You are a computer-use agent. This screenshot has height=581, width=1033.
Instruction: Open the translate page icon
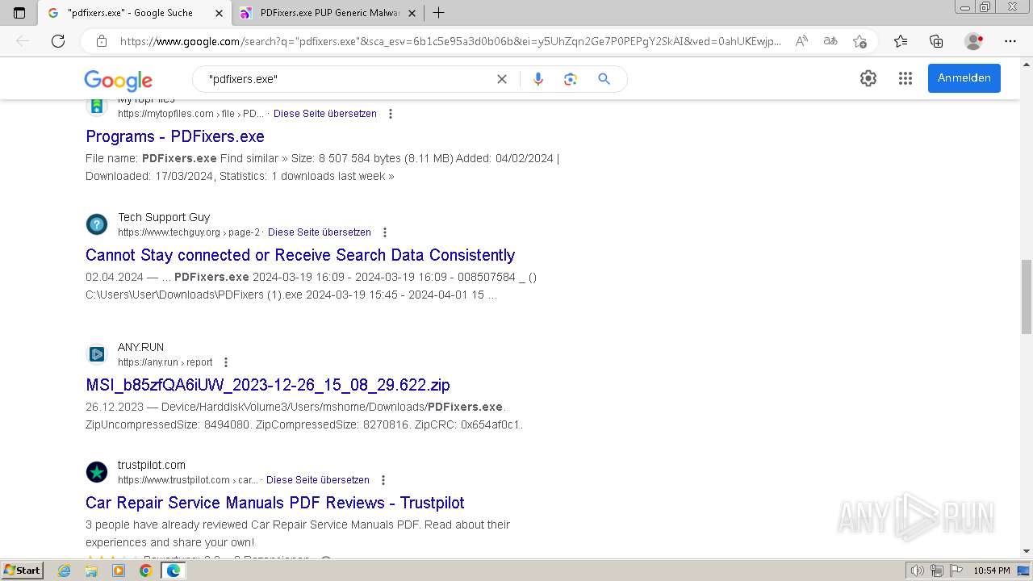830,41
